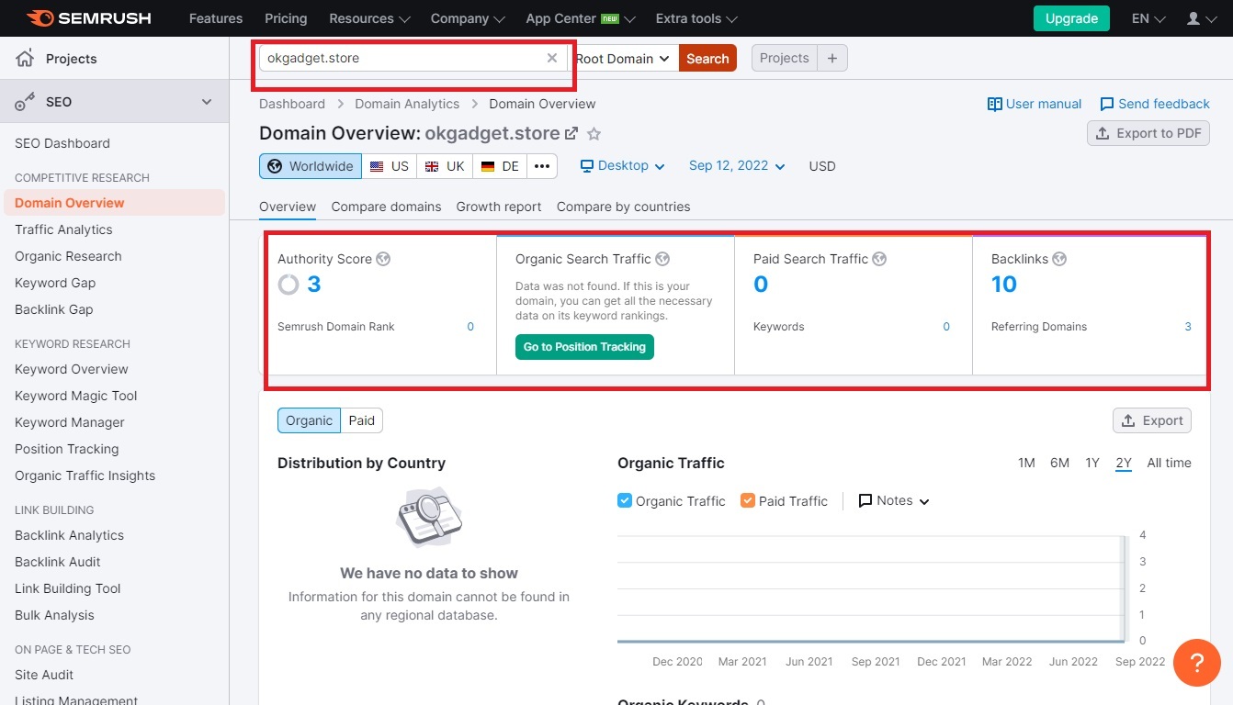Click Referring Domains value 3
1233x705 pixels.
(x=1188, y=327)
